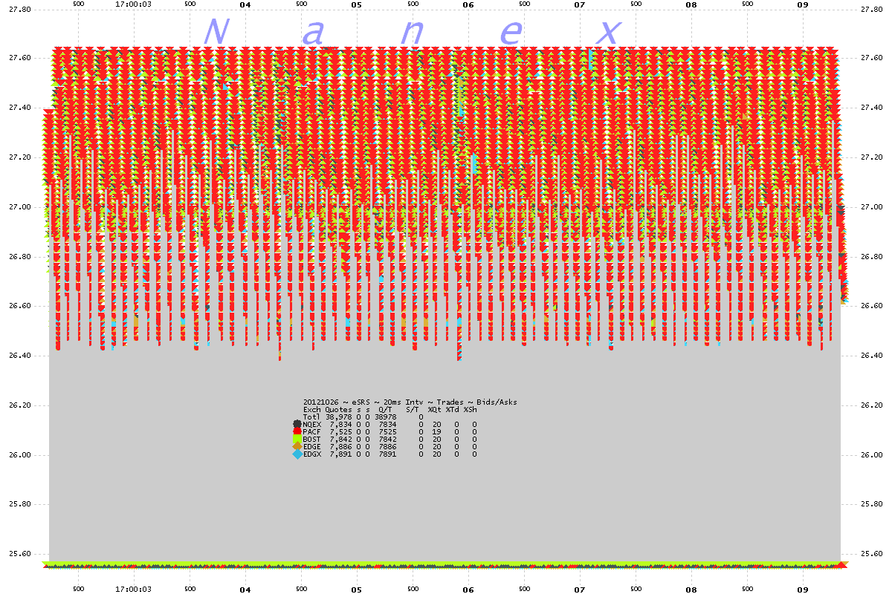
Task: Click the 06 second mark on the top time axis
Action: (x=468, y=4)
